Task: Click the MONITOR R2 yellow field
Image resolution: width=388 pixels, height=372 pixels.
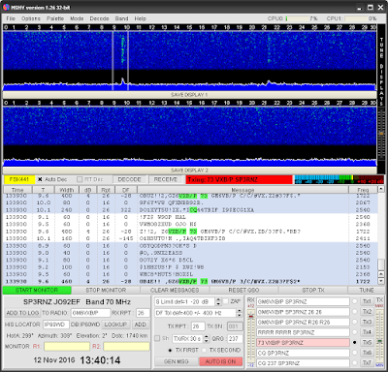Action: pos(126,346)
